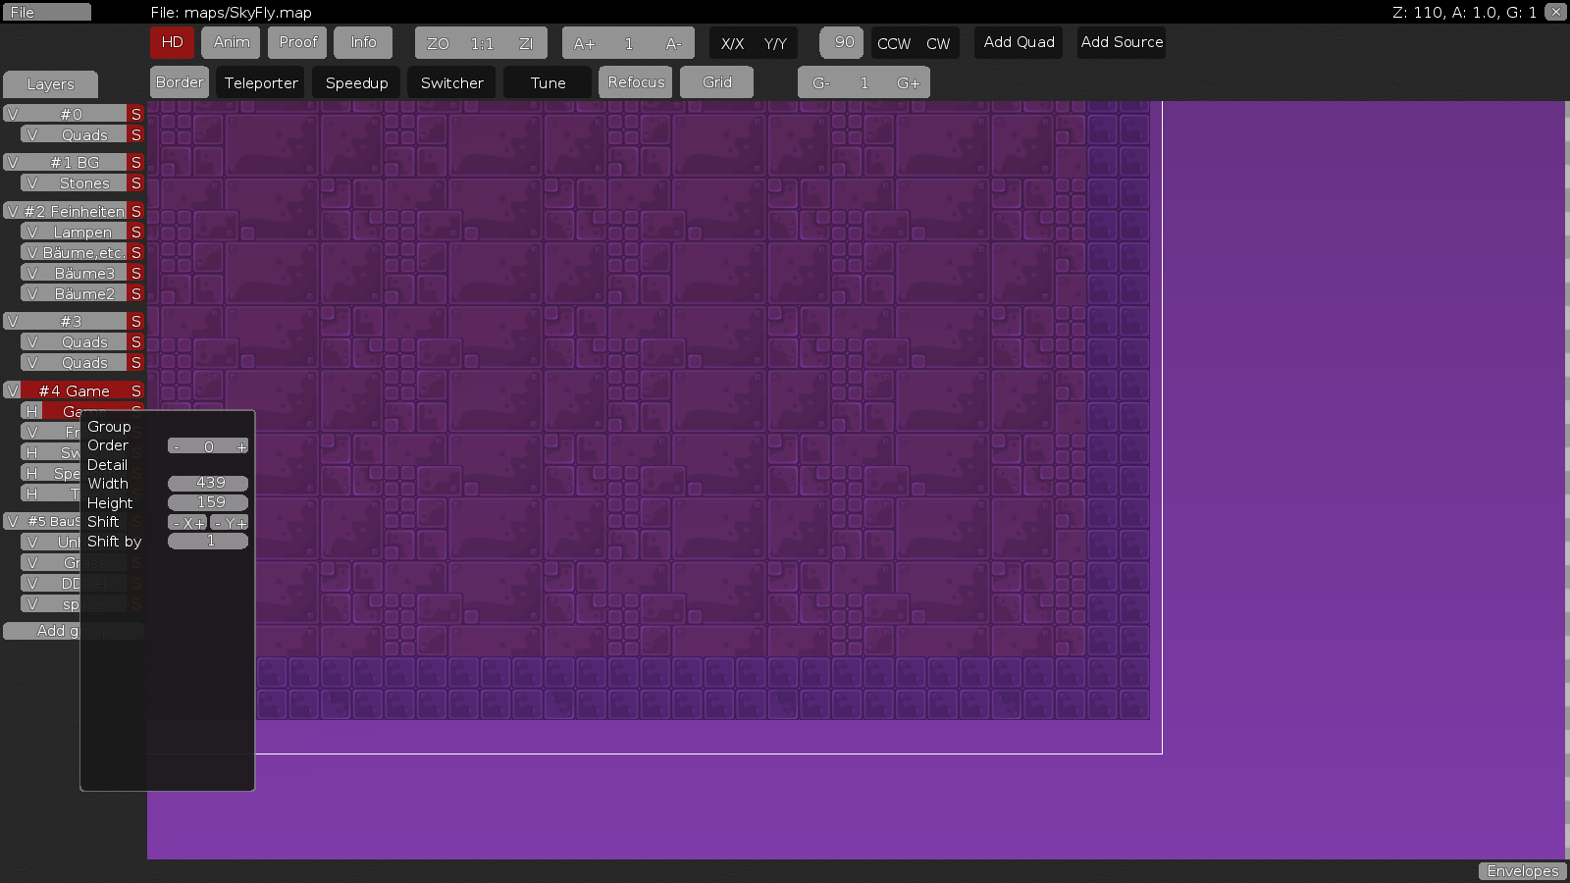Image resolution: width=1570 pixels, height=883 pixels.
Task: Rotate brush with the 90 icon
Action: pos(841,42)
